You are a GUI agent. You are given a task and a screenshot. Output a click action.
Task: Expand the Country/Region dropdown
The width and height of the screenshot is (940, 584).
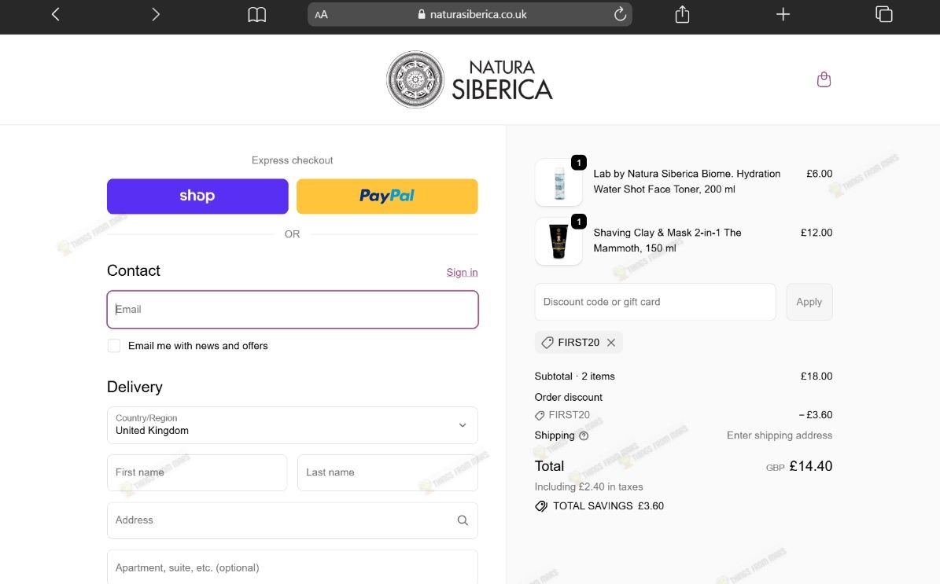click(293, 425)
